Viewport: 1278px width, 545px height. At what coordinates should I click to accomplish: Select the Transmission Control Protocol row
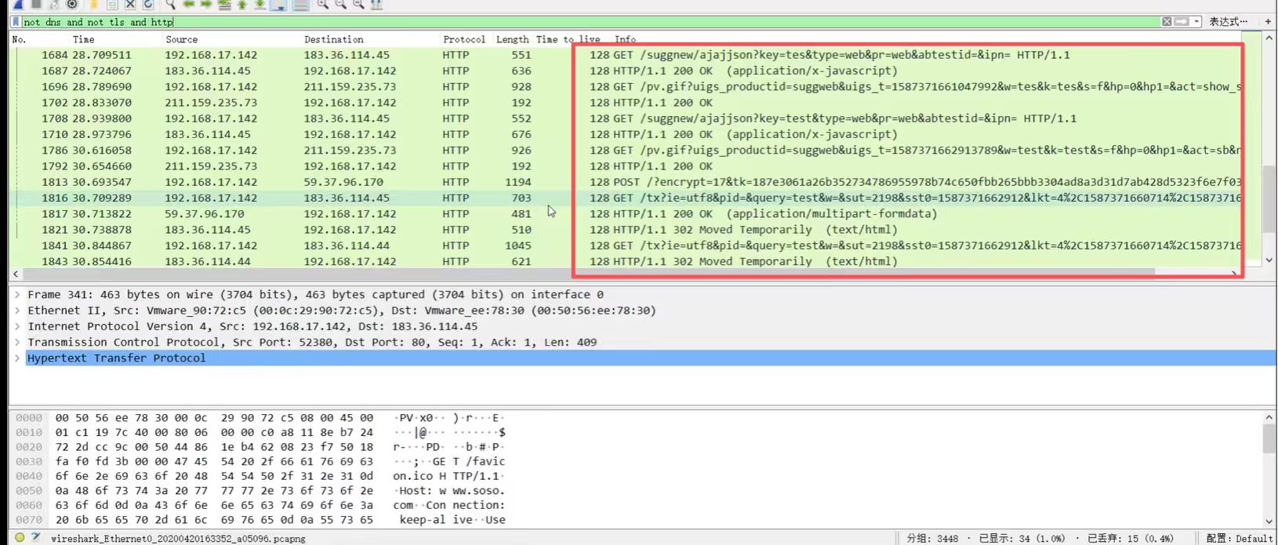(643, 342)
